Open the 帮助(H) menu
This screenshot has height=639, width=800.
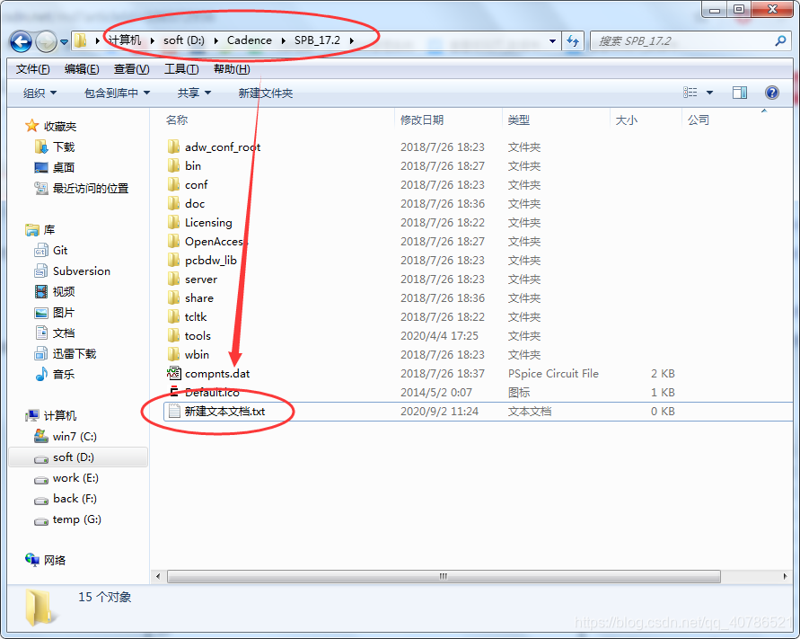tap(232, 69)
